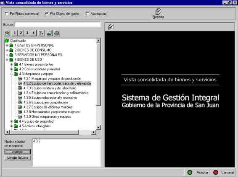Viewport: 238px width, 178px height.
Task: Collapse 4 BIENES DE USO node
Action: 7,59
